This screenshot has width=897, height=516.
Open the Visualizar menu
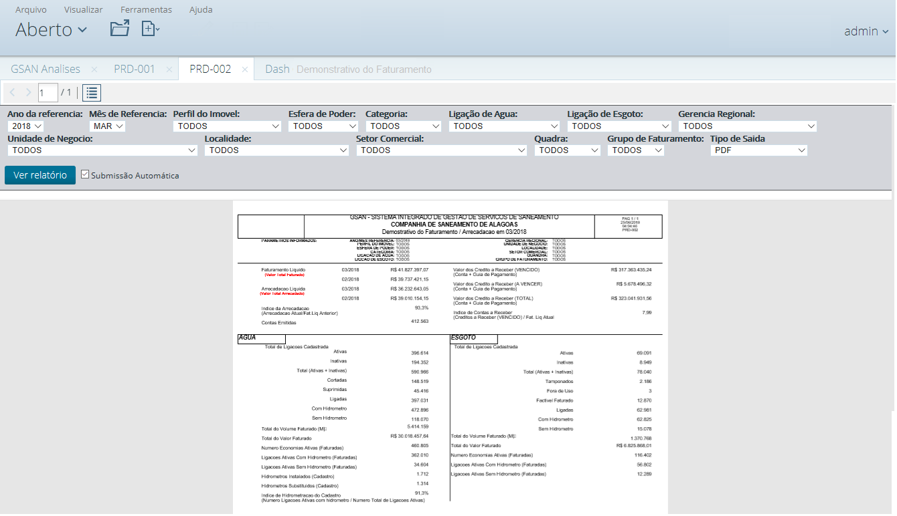[84, 10]
